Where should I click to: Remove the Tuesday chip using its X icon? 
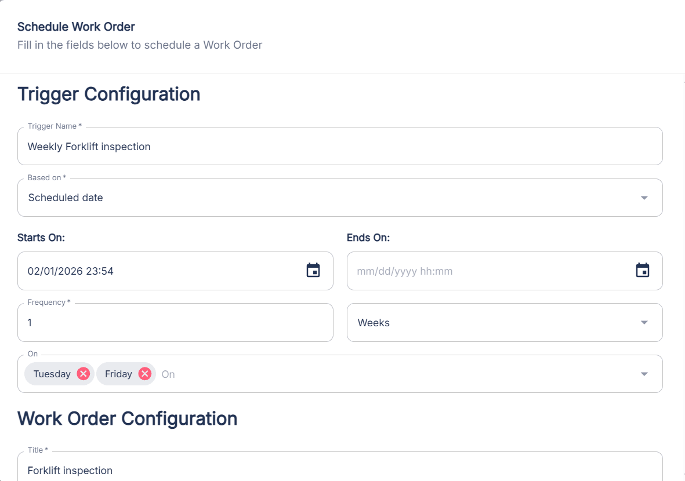(83, 374)
